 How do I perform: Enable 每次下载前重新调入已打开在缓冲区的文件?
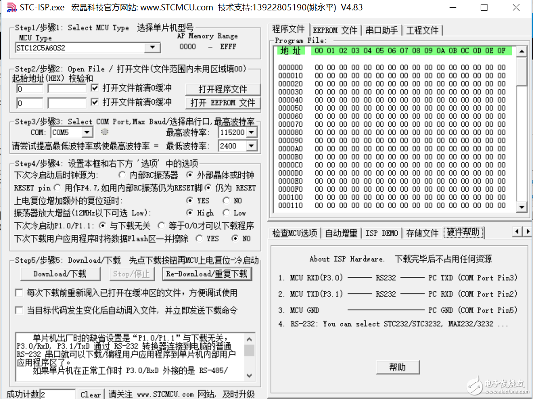coord(19,293)
